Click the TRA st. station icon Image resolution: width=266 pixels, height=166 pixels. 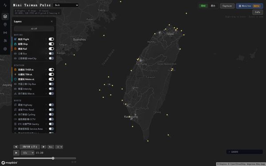(x=15, y=74)
